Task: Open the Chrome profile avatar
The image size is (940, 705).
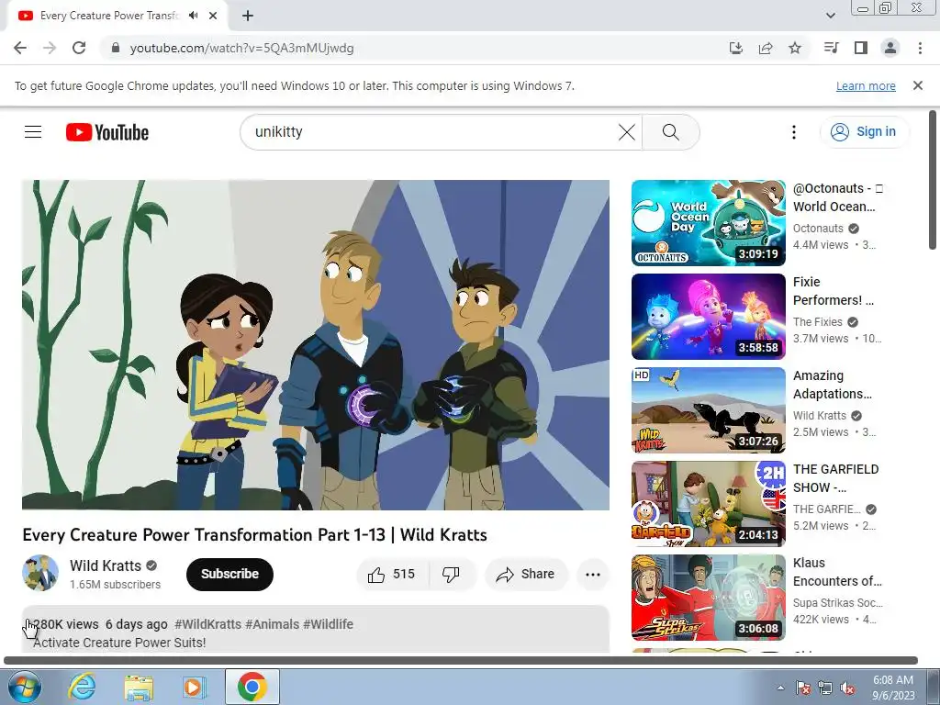Action: coord(890,48)
